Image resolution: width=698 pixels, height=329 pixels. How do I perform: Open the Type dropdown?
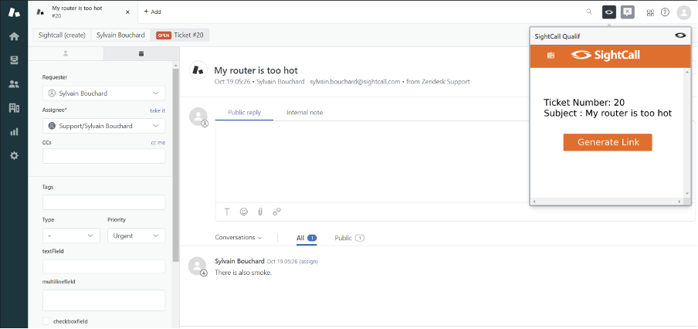[x=71, y=236]
